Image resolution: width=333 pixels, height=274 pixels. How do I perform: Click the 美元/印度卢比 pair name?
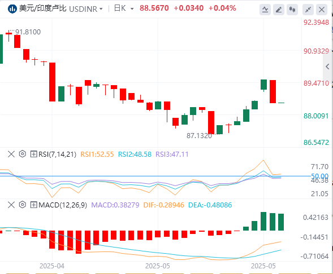point(43,8)
